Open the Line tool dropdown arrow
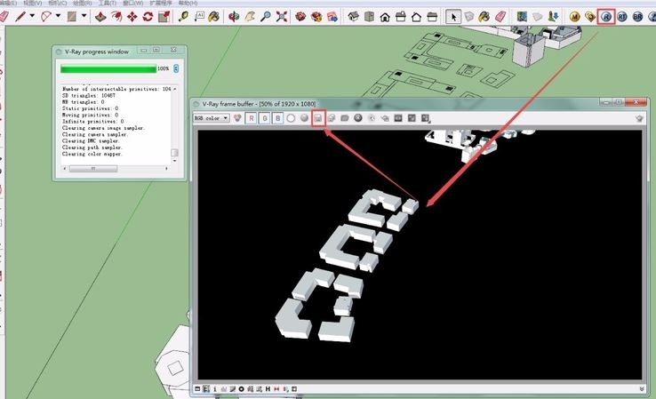Screen dimensions: 656x399 pos(32,16)
